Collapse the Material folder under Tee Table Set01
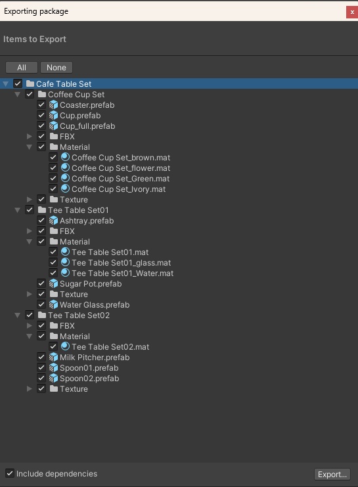Viewport: 358px width, 487px height. pyautogui.click(x=29, y=241)
